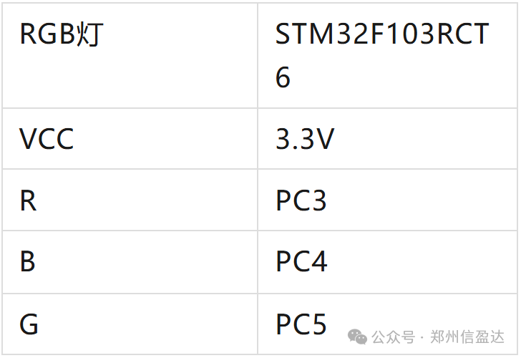Click the 公众号 watermark text
521x358 pixels.
(394, 337)
